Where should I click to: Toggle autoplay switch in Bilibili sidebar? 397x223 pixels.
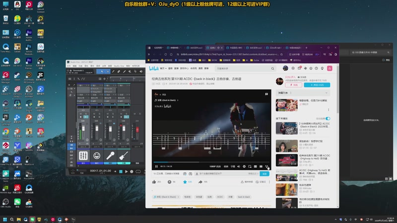pyautogui.click(x=328, y=118)
